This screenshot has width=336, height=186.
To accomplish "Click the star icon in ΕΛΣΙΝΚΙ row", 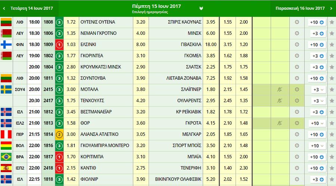I will tap(332, 45).
